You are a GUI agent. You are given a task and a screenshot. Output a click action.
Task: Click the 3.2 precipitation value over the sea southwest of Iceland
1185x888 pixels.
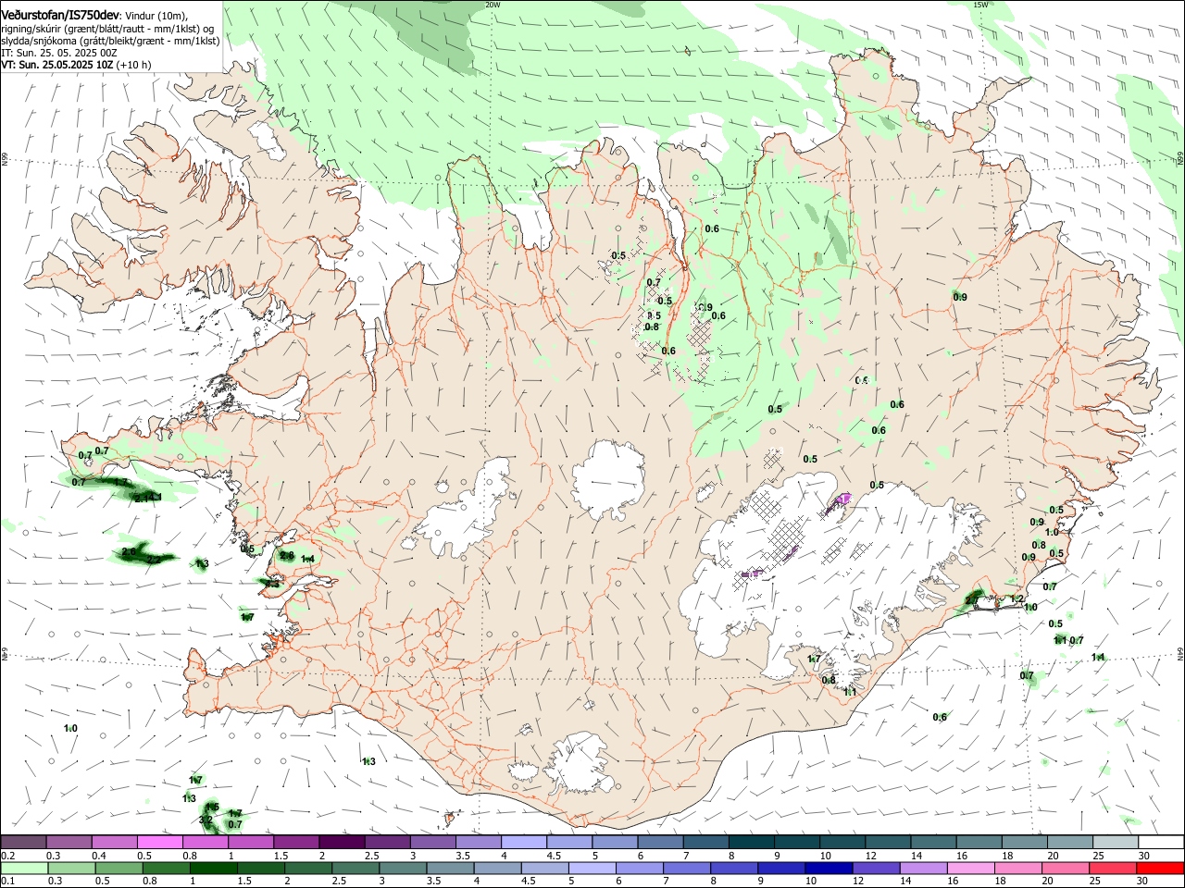206,820
